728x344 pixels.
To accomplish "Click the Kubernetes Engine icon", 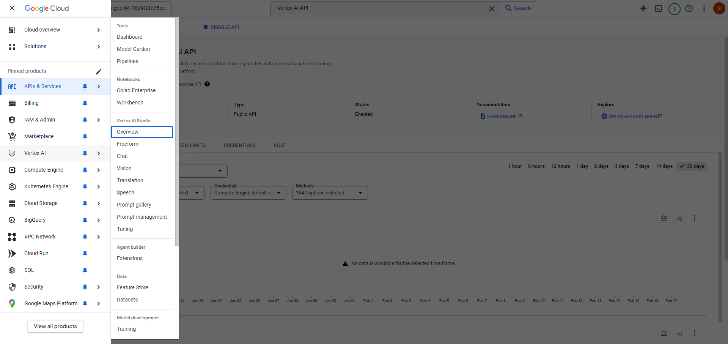I will (12, 187).
